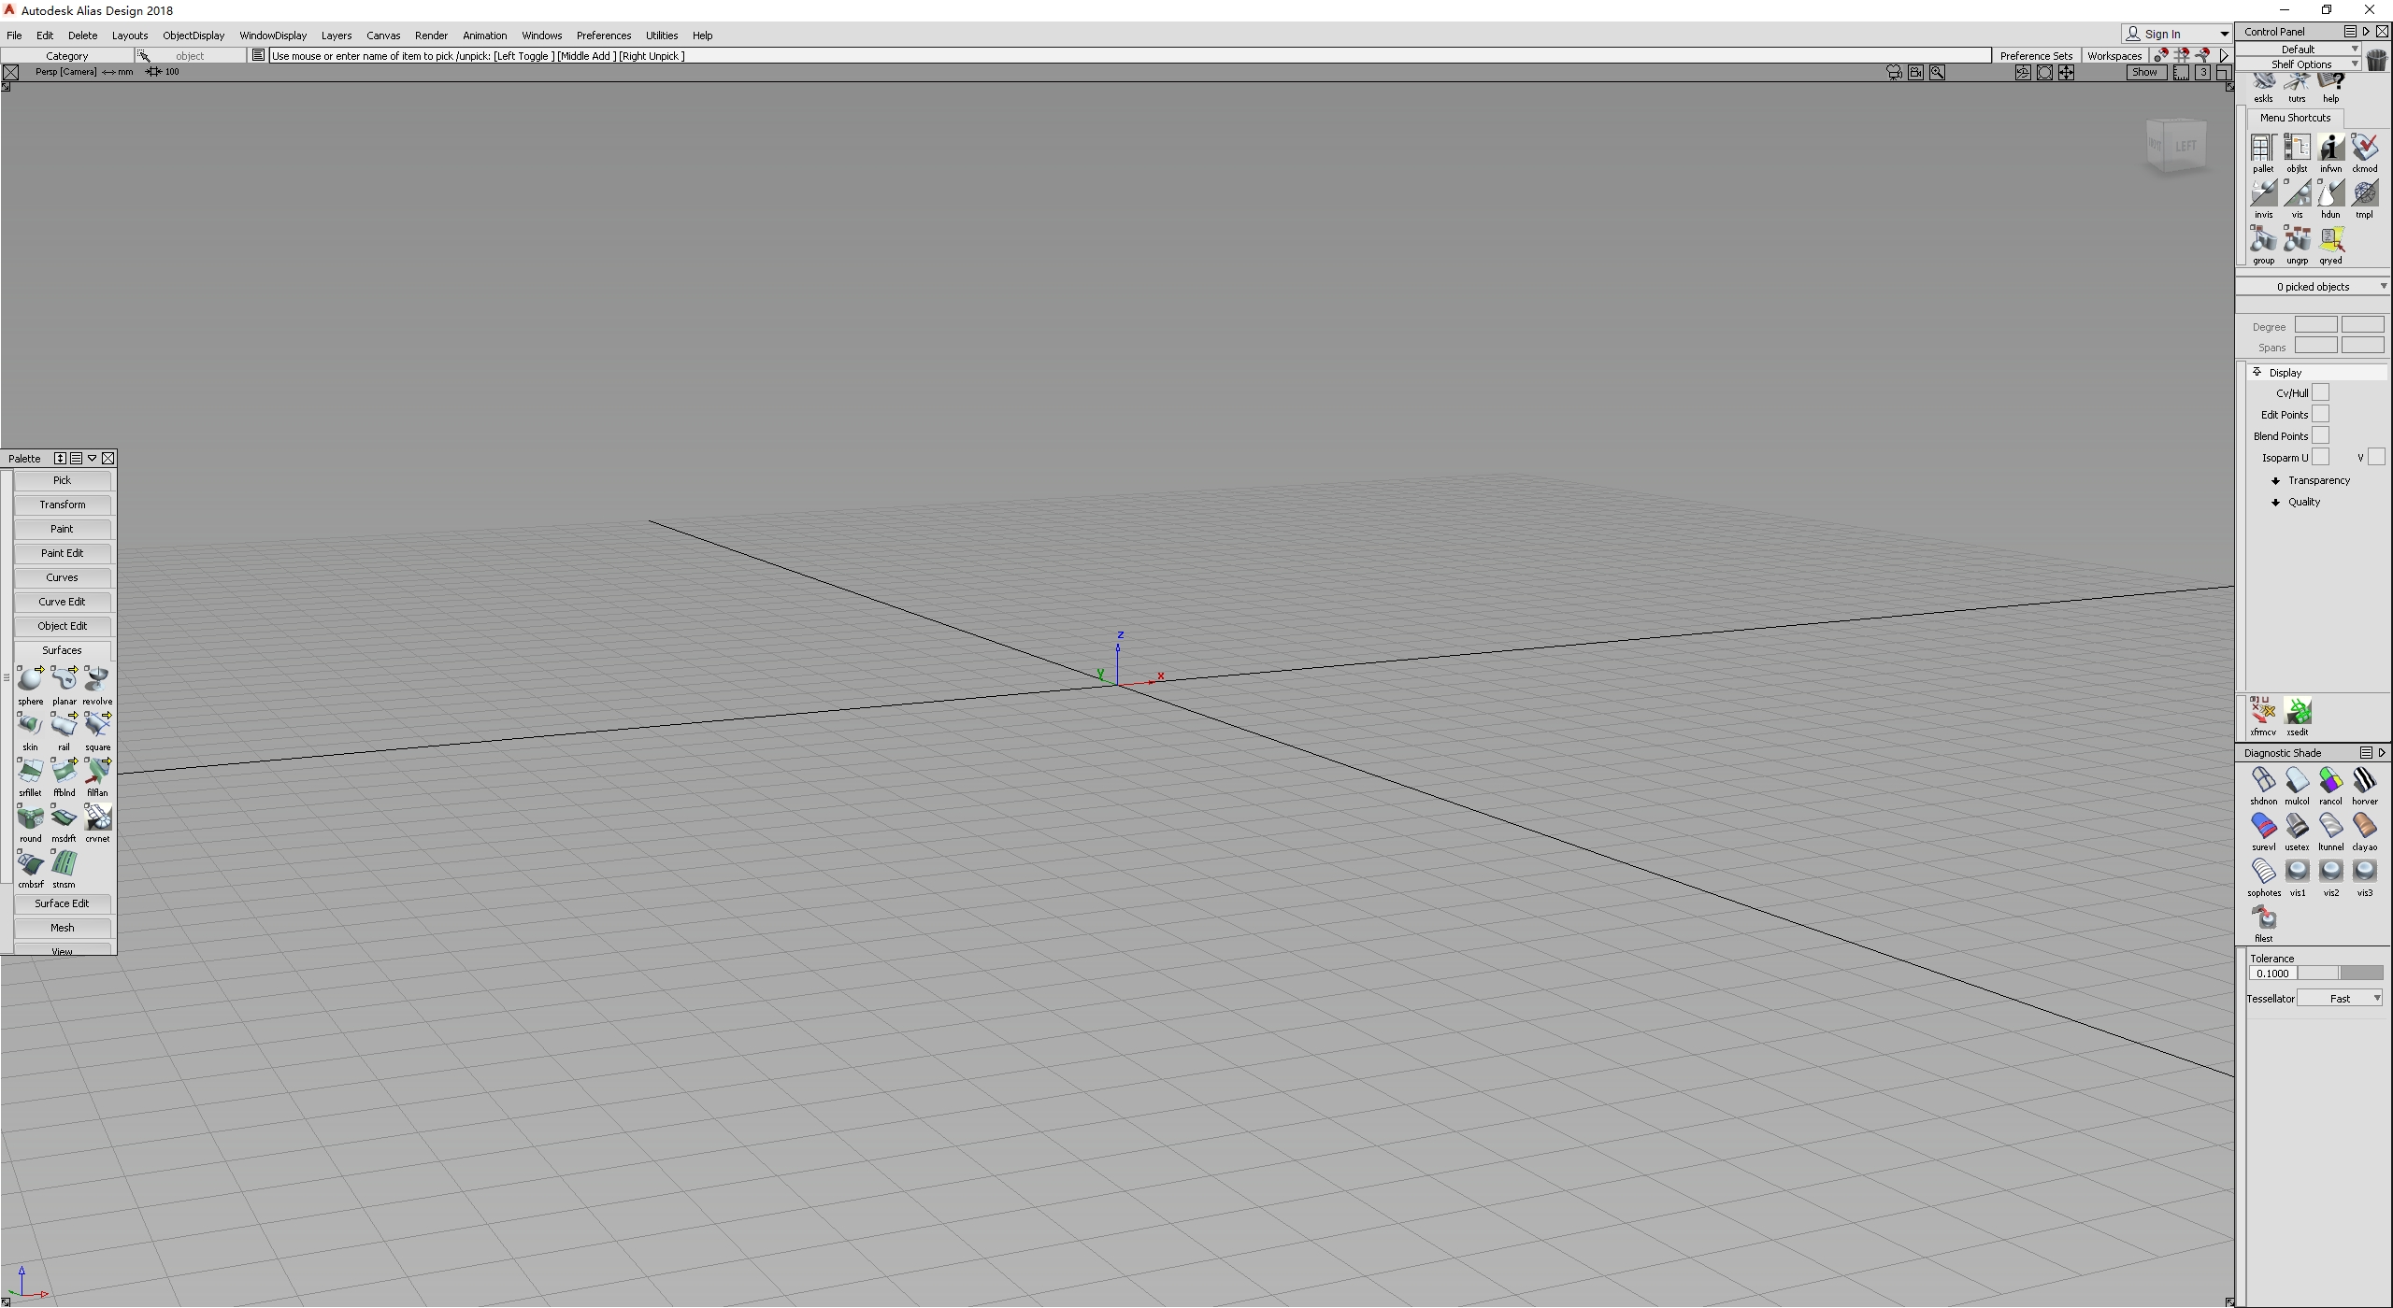This screenshot has width=2393, height=1308.
Task: Select clayao diagnostic shading
Action: tap(2364, 827)
